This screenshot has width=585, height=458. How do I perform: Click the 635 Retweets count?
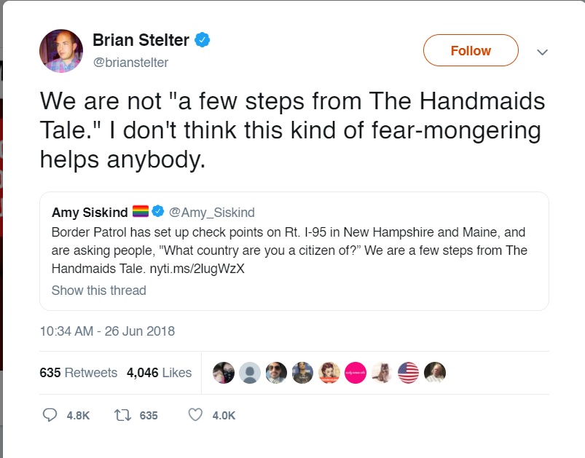79,372
